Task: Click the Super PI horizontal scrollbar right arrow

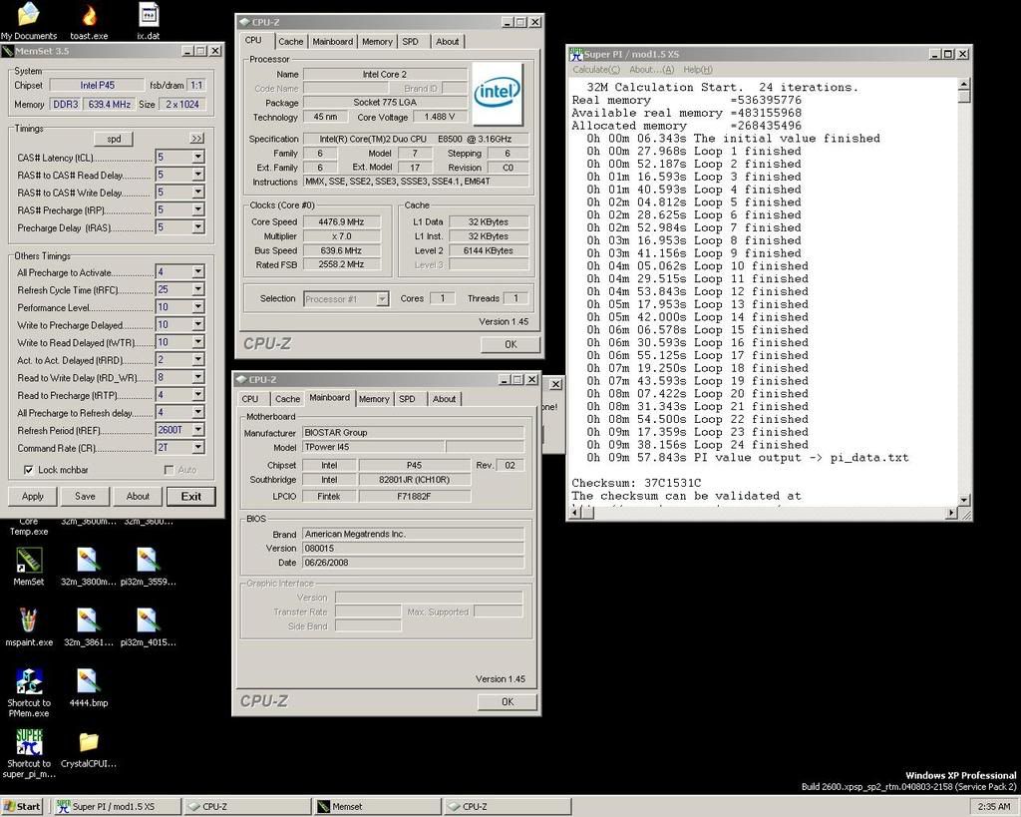Action: [952, 513]
